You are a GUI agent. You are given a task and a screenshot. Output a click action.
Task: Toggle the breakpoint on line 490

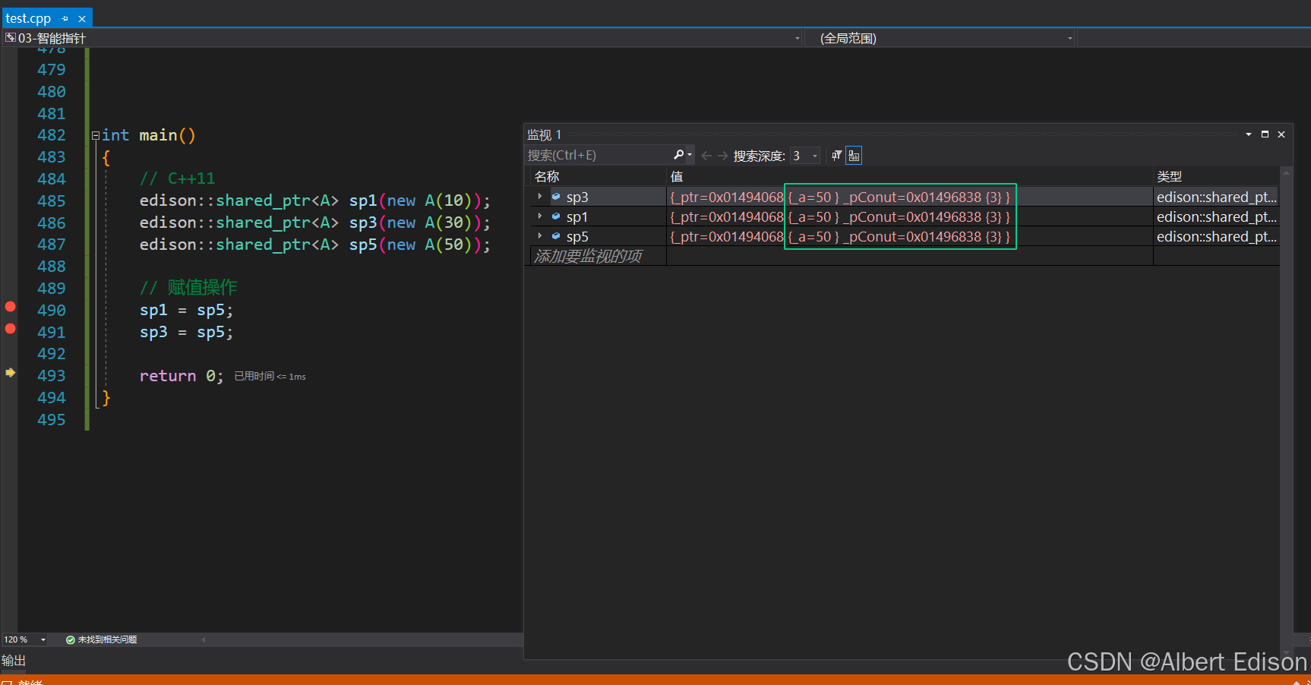coord(11,307)
